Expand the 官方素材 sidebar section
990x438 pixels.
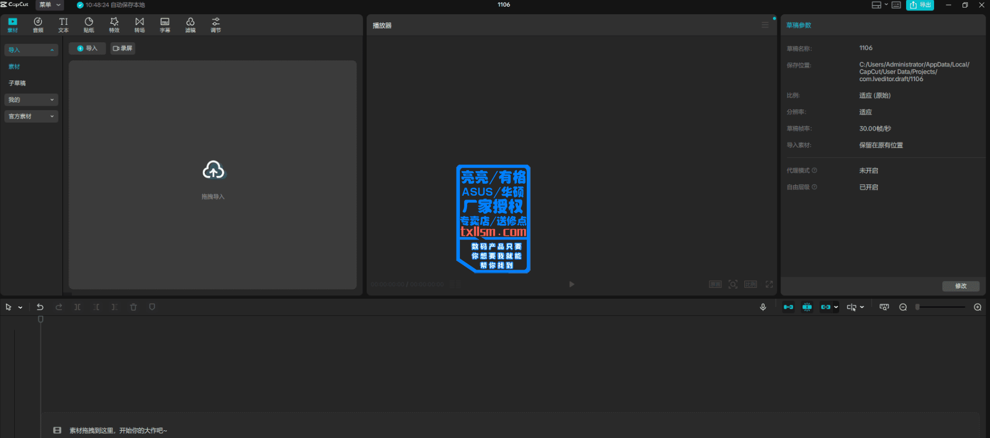(x=31, y=116)
